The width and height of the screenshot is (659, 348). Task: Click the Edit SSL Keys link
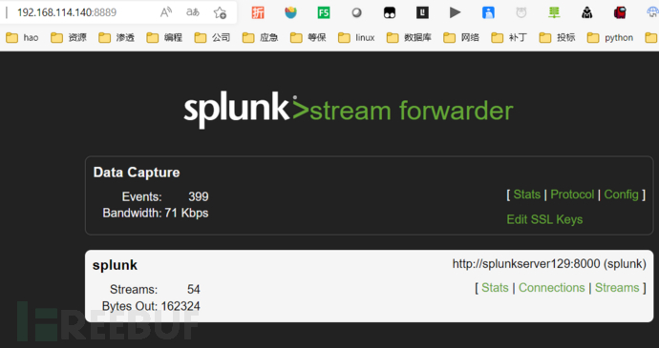[544, 219]
